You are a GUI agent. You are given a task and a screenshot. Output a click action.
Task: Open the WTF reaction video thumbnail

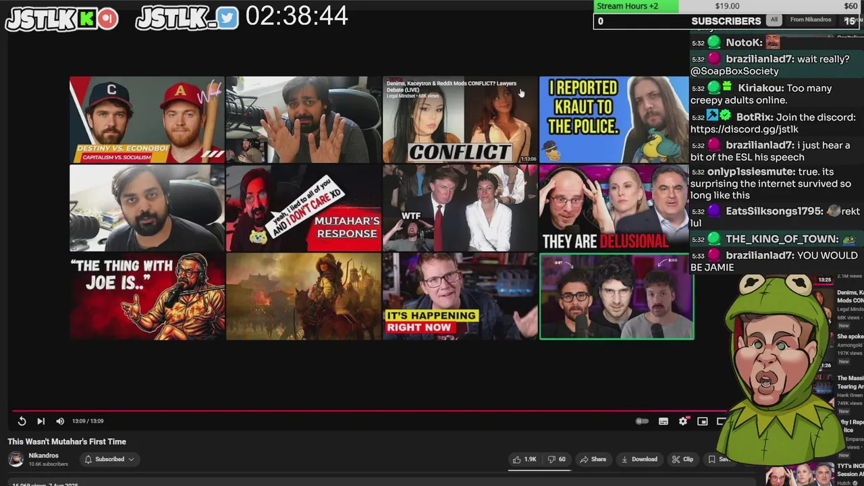pos(460,208)
